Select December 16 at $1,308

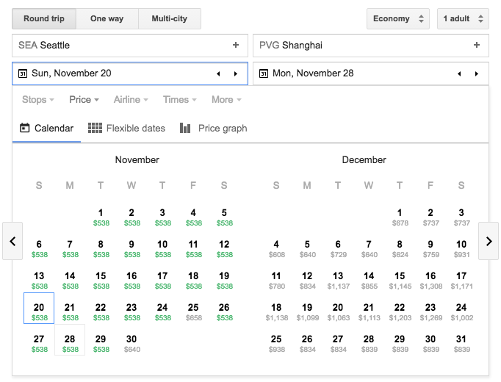[x=430, y=281]
